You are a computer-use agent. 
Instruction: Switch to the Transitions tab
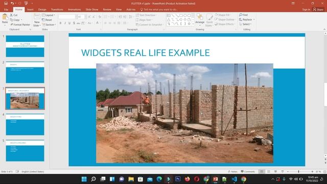pyautogui.click(x=57, y=9)
